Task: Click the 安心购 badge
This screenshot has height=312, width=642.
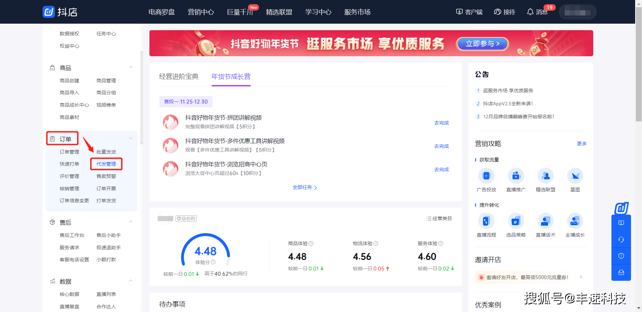Action: point(186,218)
